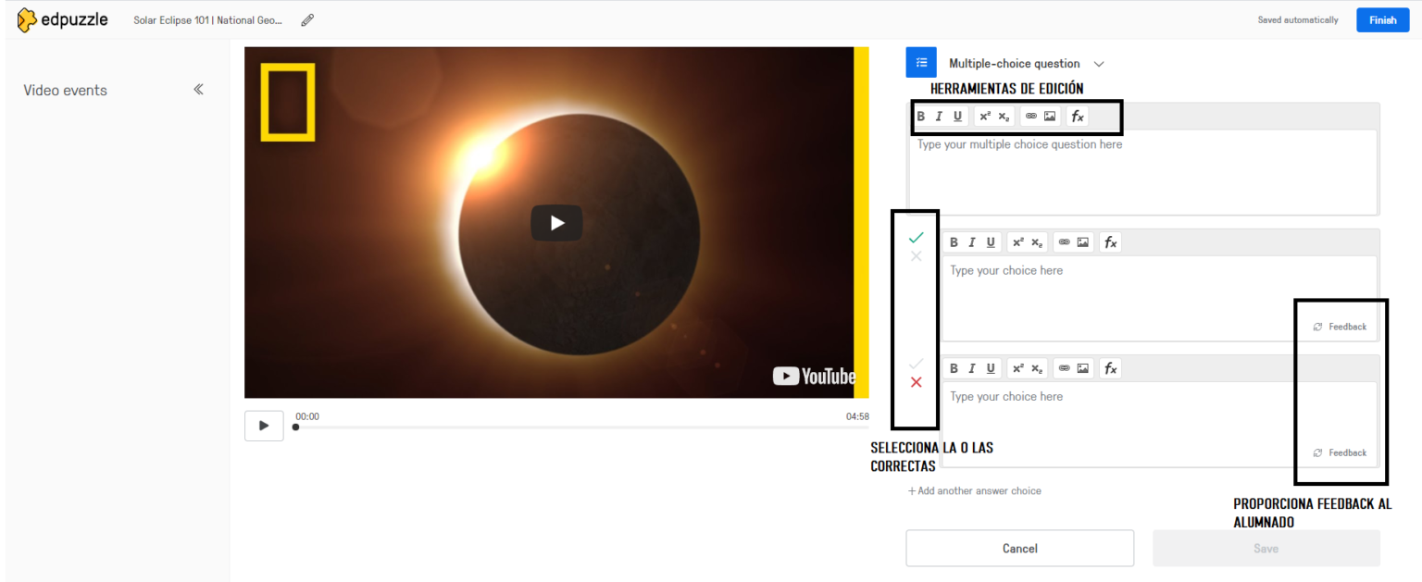Open the formula editor for the question
This screenshot has width=1422, height=582.
(1078, 117)
